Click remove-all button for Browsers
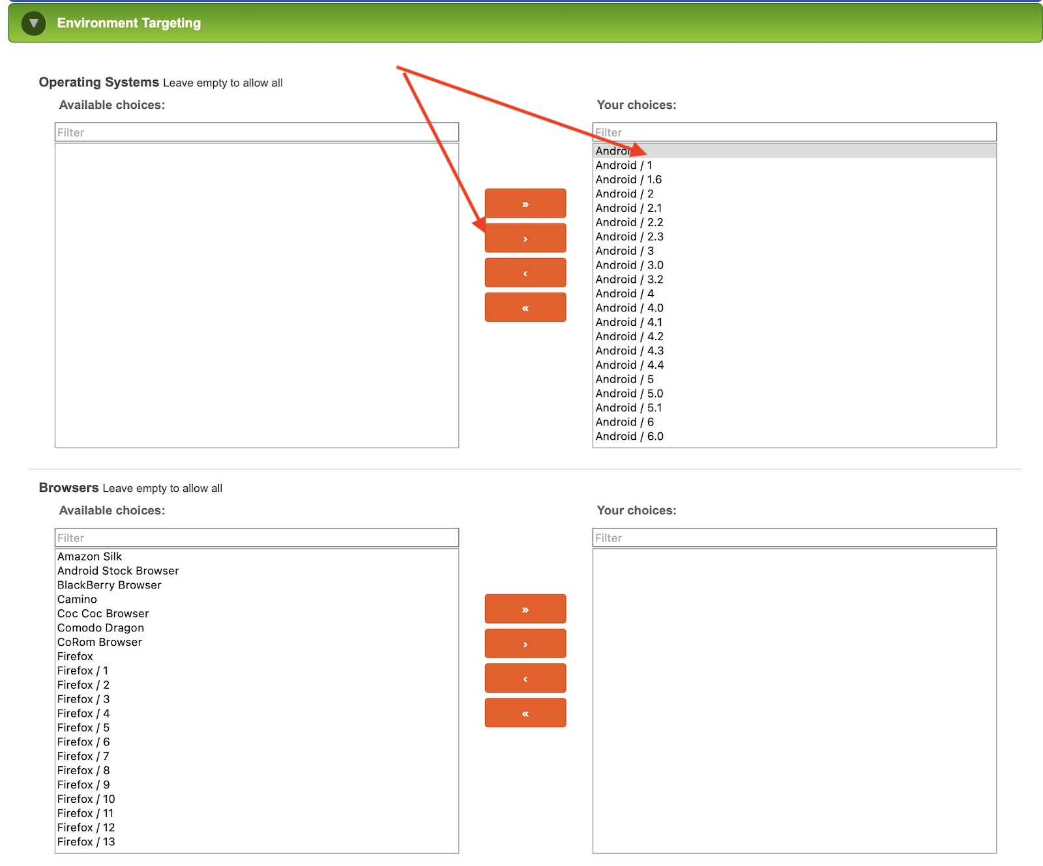The image size is (1043, 866). tap(525, 712)
